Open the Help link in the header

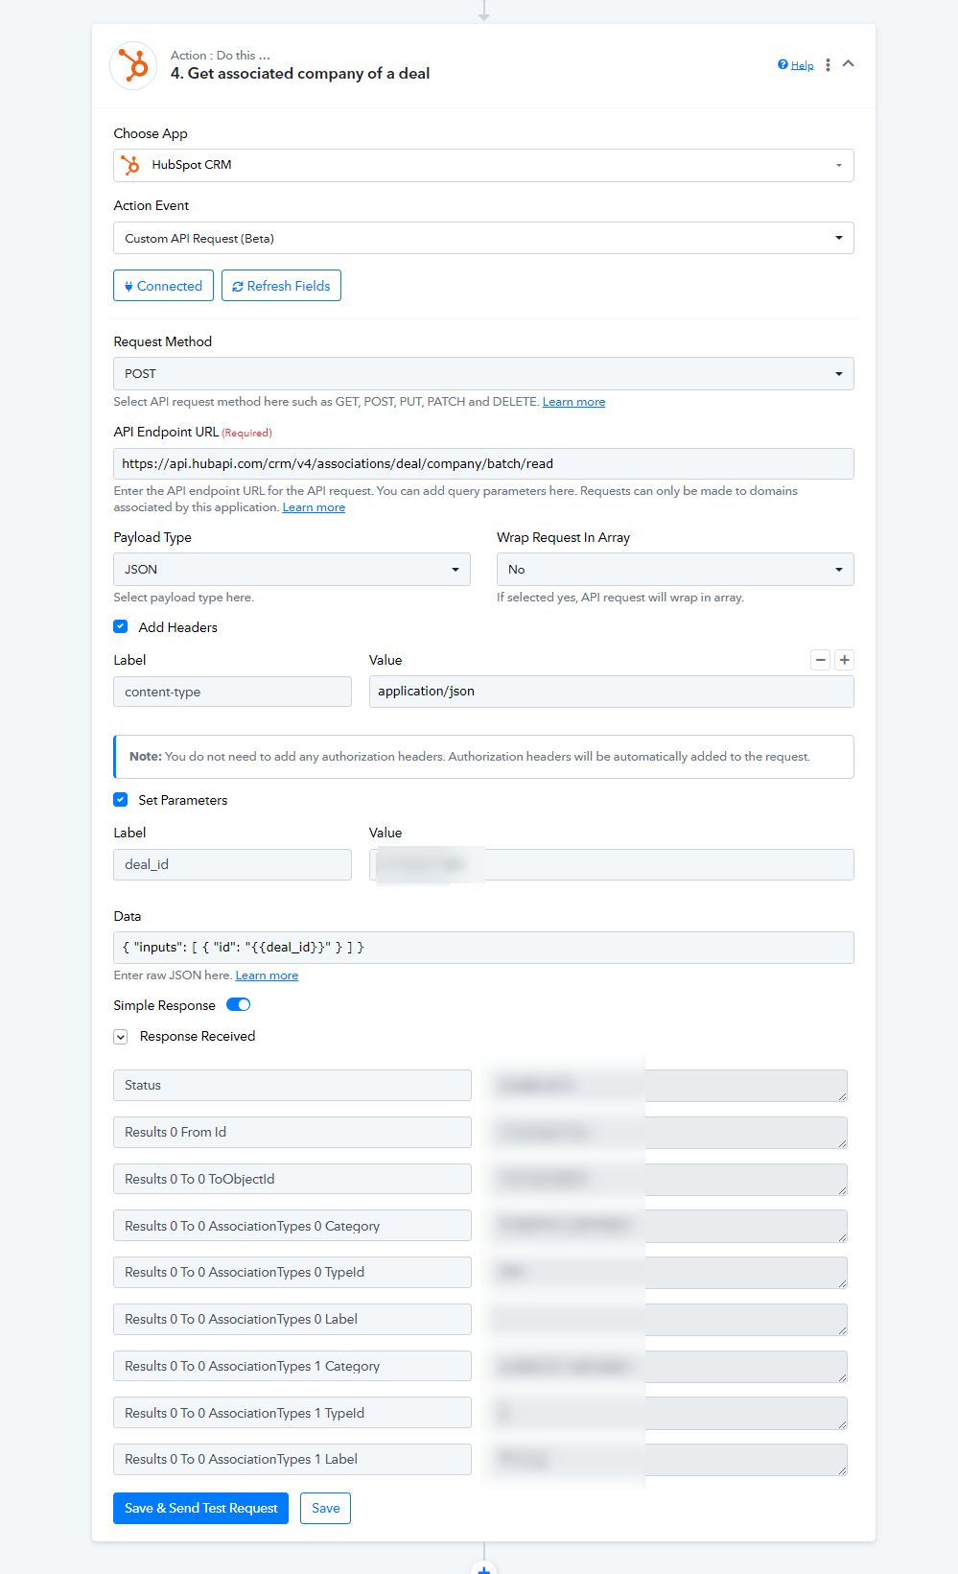tap(796, 65)
